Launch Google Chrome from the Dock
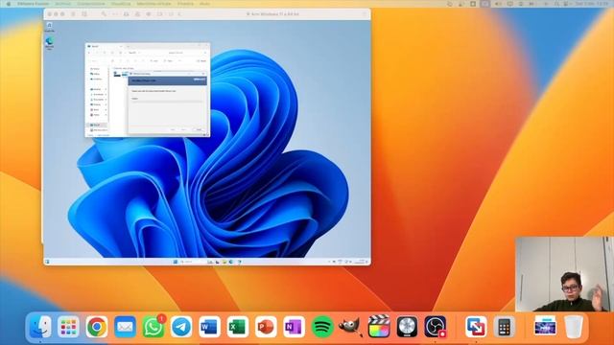Viewport: 614px width, 345px height. [x=97, y=327]
